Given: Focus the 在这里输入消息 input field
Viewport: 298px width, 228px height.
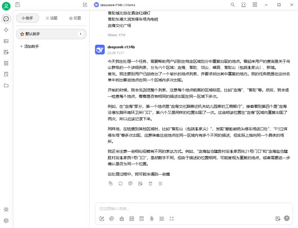Looking at the screenshot, I should (x=194, y=209).
